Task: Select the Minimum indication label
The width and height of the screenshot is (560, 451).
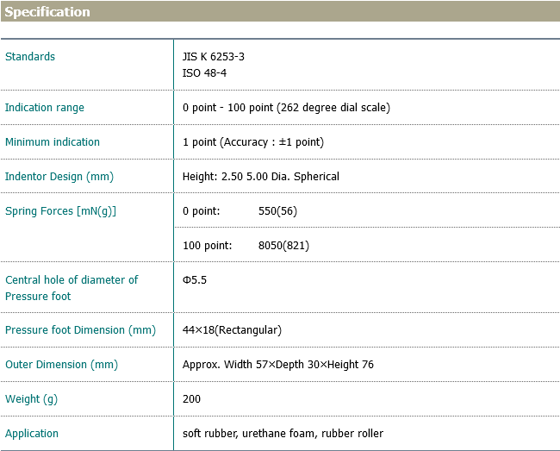Action: pos(53,142)
